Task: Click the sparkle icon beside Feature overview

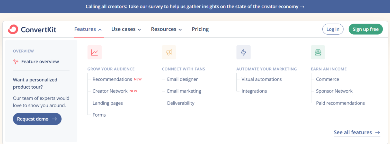Action: click(16, 61)
